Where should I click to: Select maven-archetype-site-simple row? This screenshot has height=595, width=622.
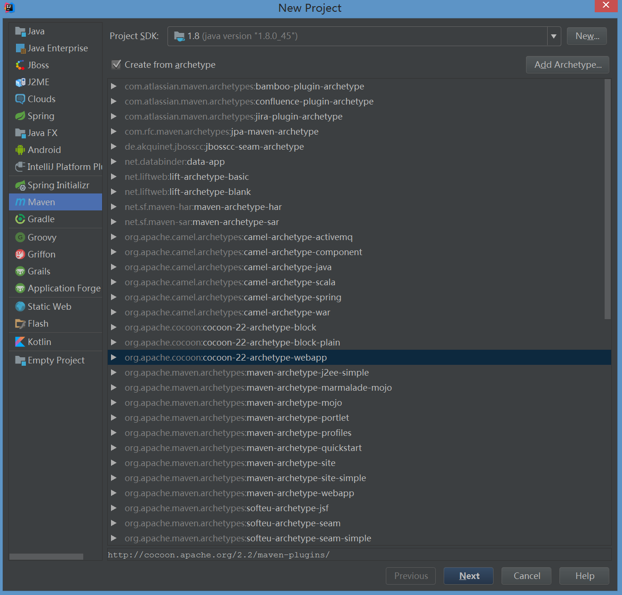[359, 478]
